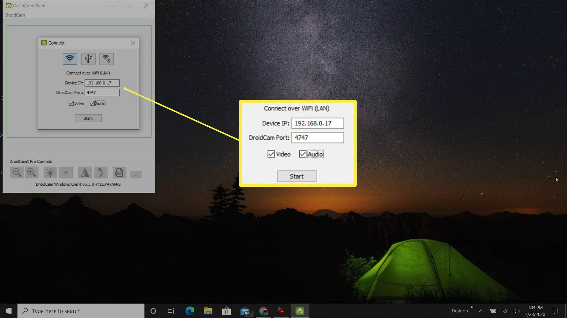Click 'DroidCamX Pro Controls' label

pos(31,162)
